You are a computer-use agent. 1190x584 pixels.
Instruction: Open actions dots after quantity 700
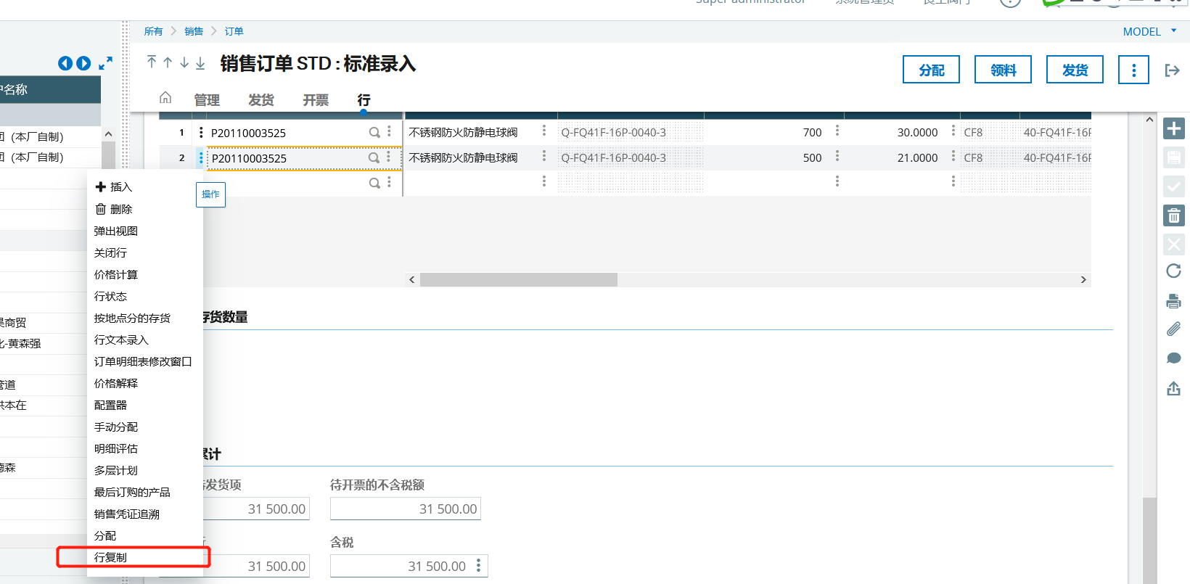coord(837,131)
